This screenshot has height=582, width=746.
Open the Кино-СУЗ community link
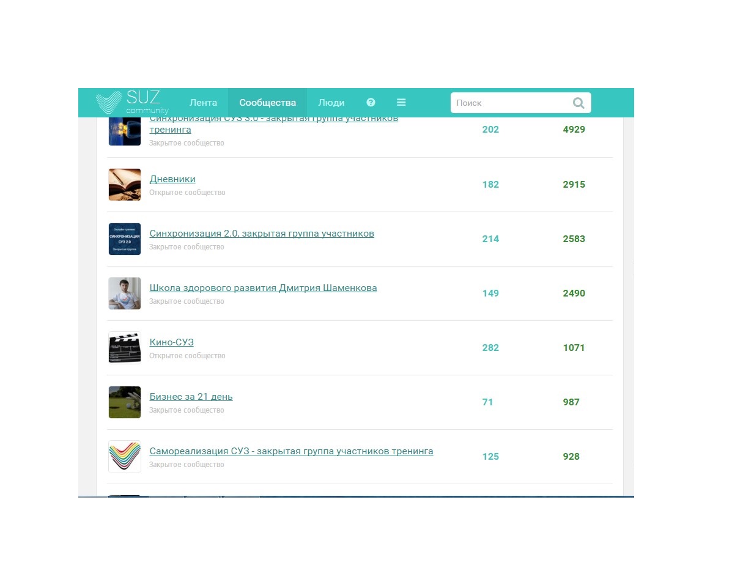(171, 342)
